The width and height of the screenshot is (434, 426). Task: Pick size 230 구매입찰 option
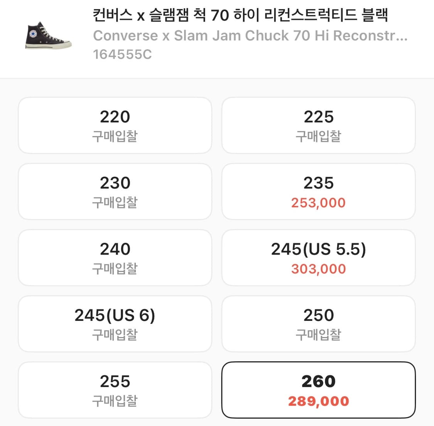pyautogui.click(x=115, y=191)
